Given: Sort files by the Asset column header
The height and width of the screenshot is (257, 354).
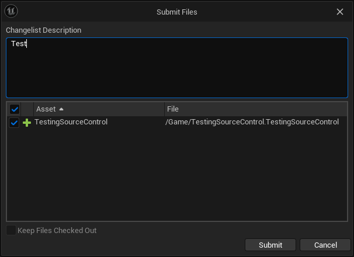Looking at the screenshot, I should click(46, 109).
